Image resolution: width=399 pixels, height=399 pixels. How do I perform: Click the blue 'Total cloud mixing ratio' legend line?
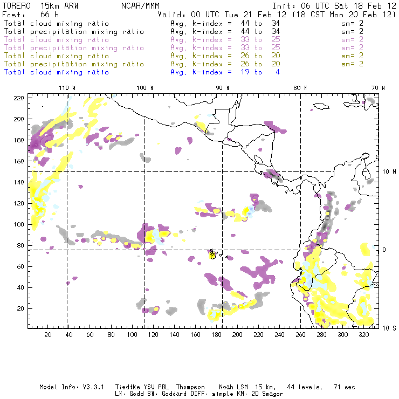click(x=57, y=72)
